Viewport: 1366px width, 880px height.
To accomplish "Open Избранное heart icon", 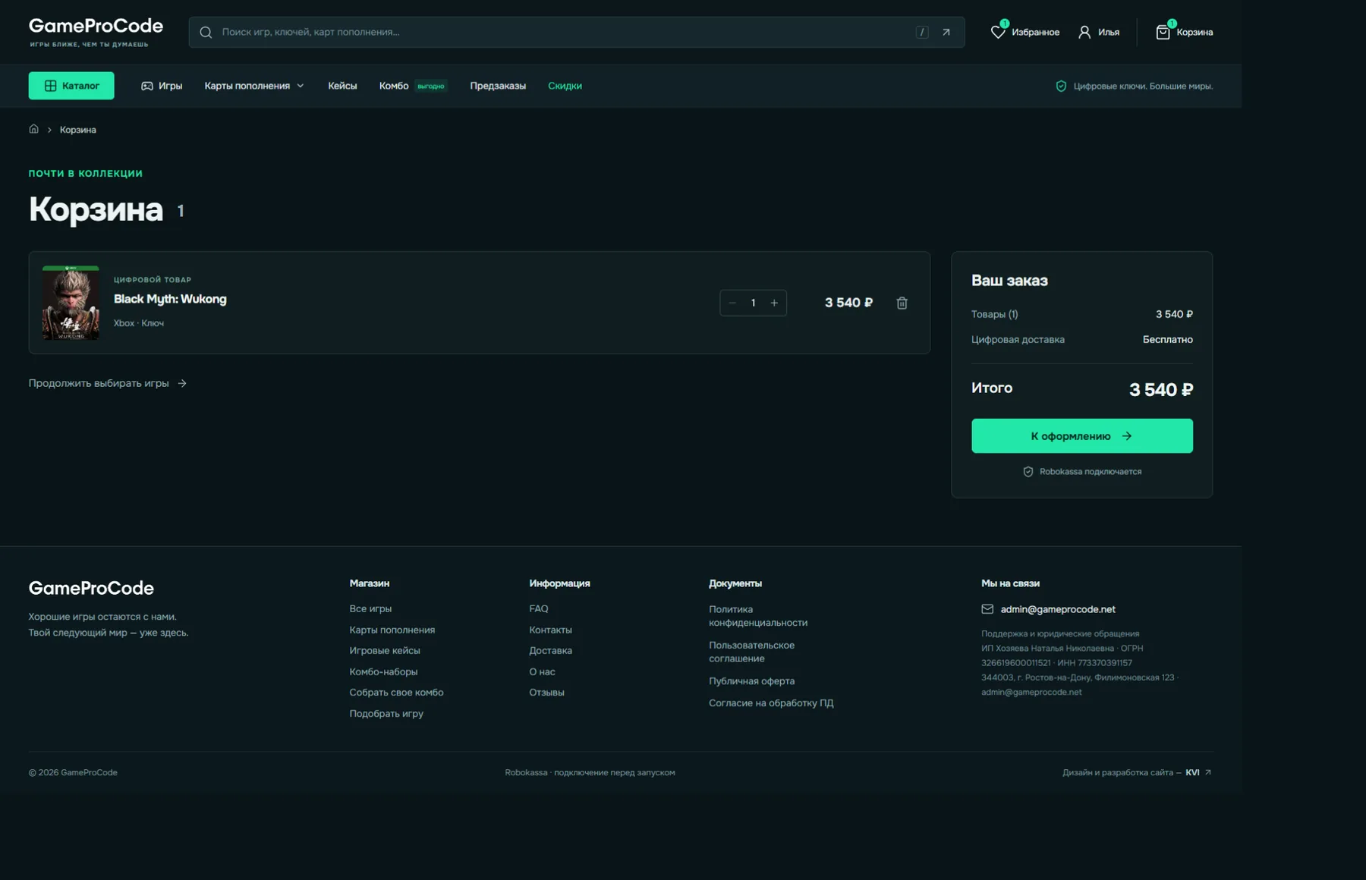I will tap(998, 32).
